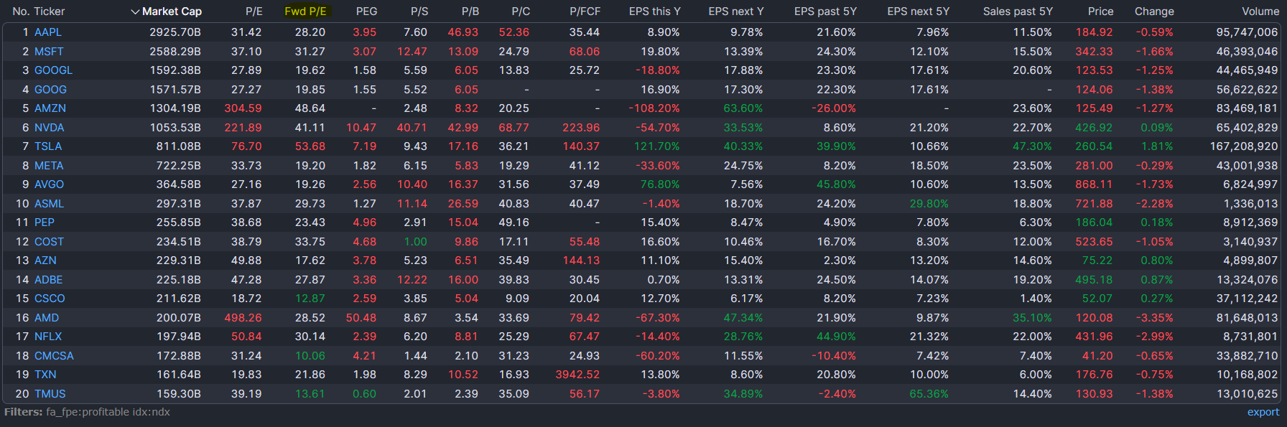Click the export link
Image resolution: width=1287 pixels, height=427 pixels.
coord(1263,412)
